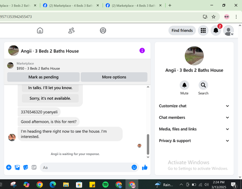Show hidden system tray icons chevron

click(181, 185)
